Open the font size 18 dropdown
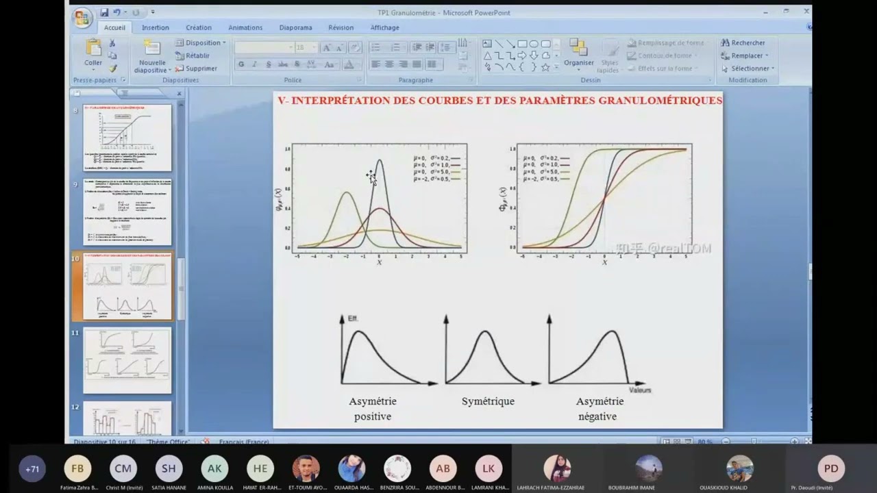 tap(314, 47)
